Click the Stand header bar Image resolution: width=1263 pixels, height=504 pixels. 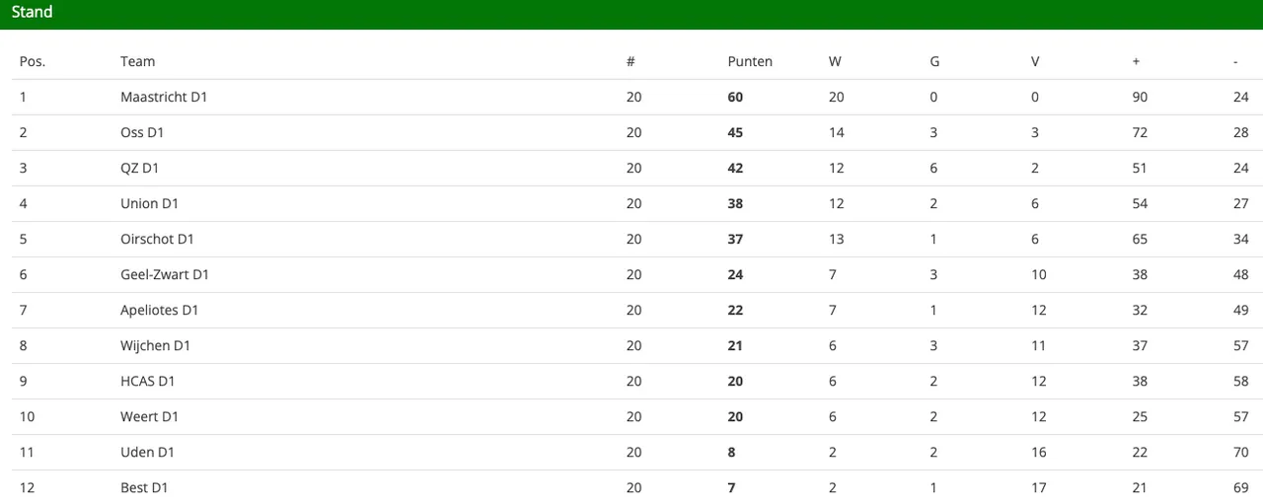click(631, 14)
